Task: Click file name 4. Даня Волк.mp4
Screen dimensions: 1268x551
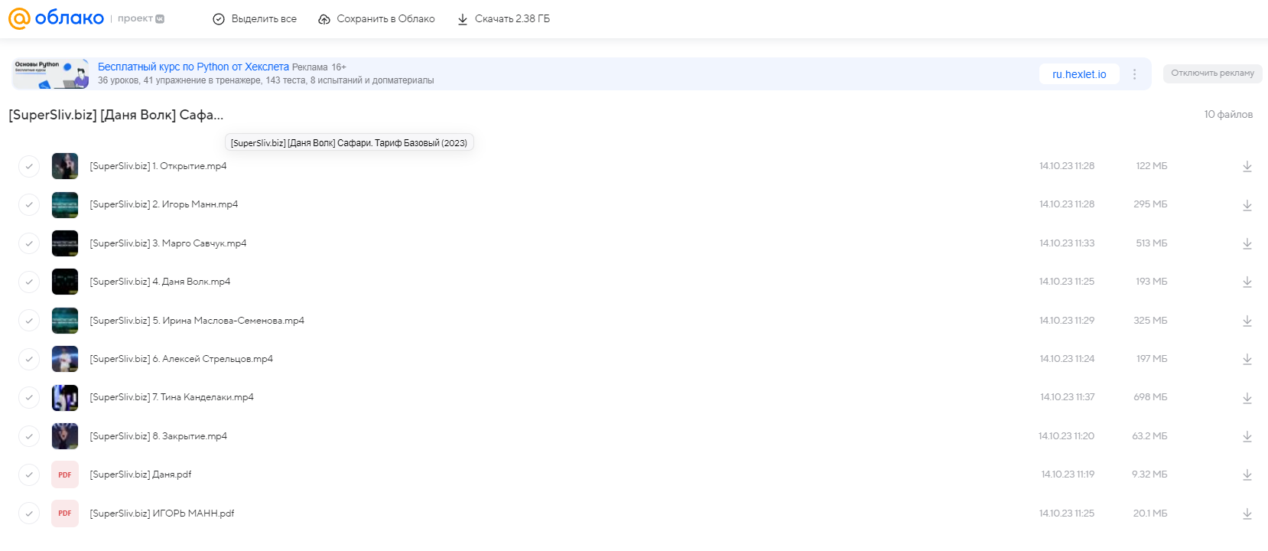Action: 160,282
